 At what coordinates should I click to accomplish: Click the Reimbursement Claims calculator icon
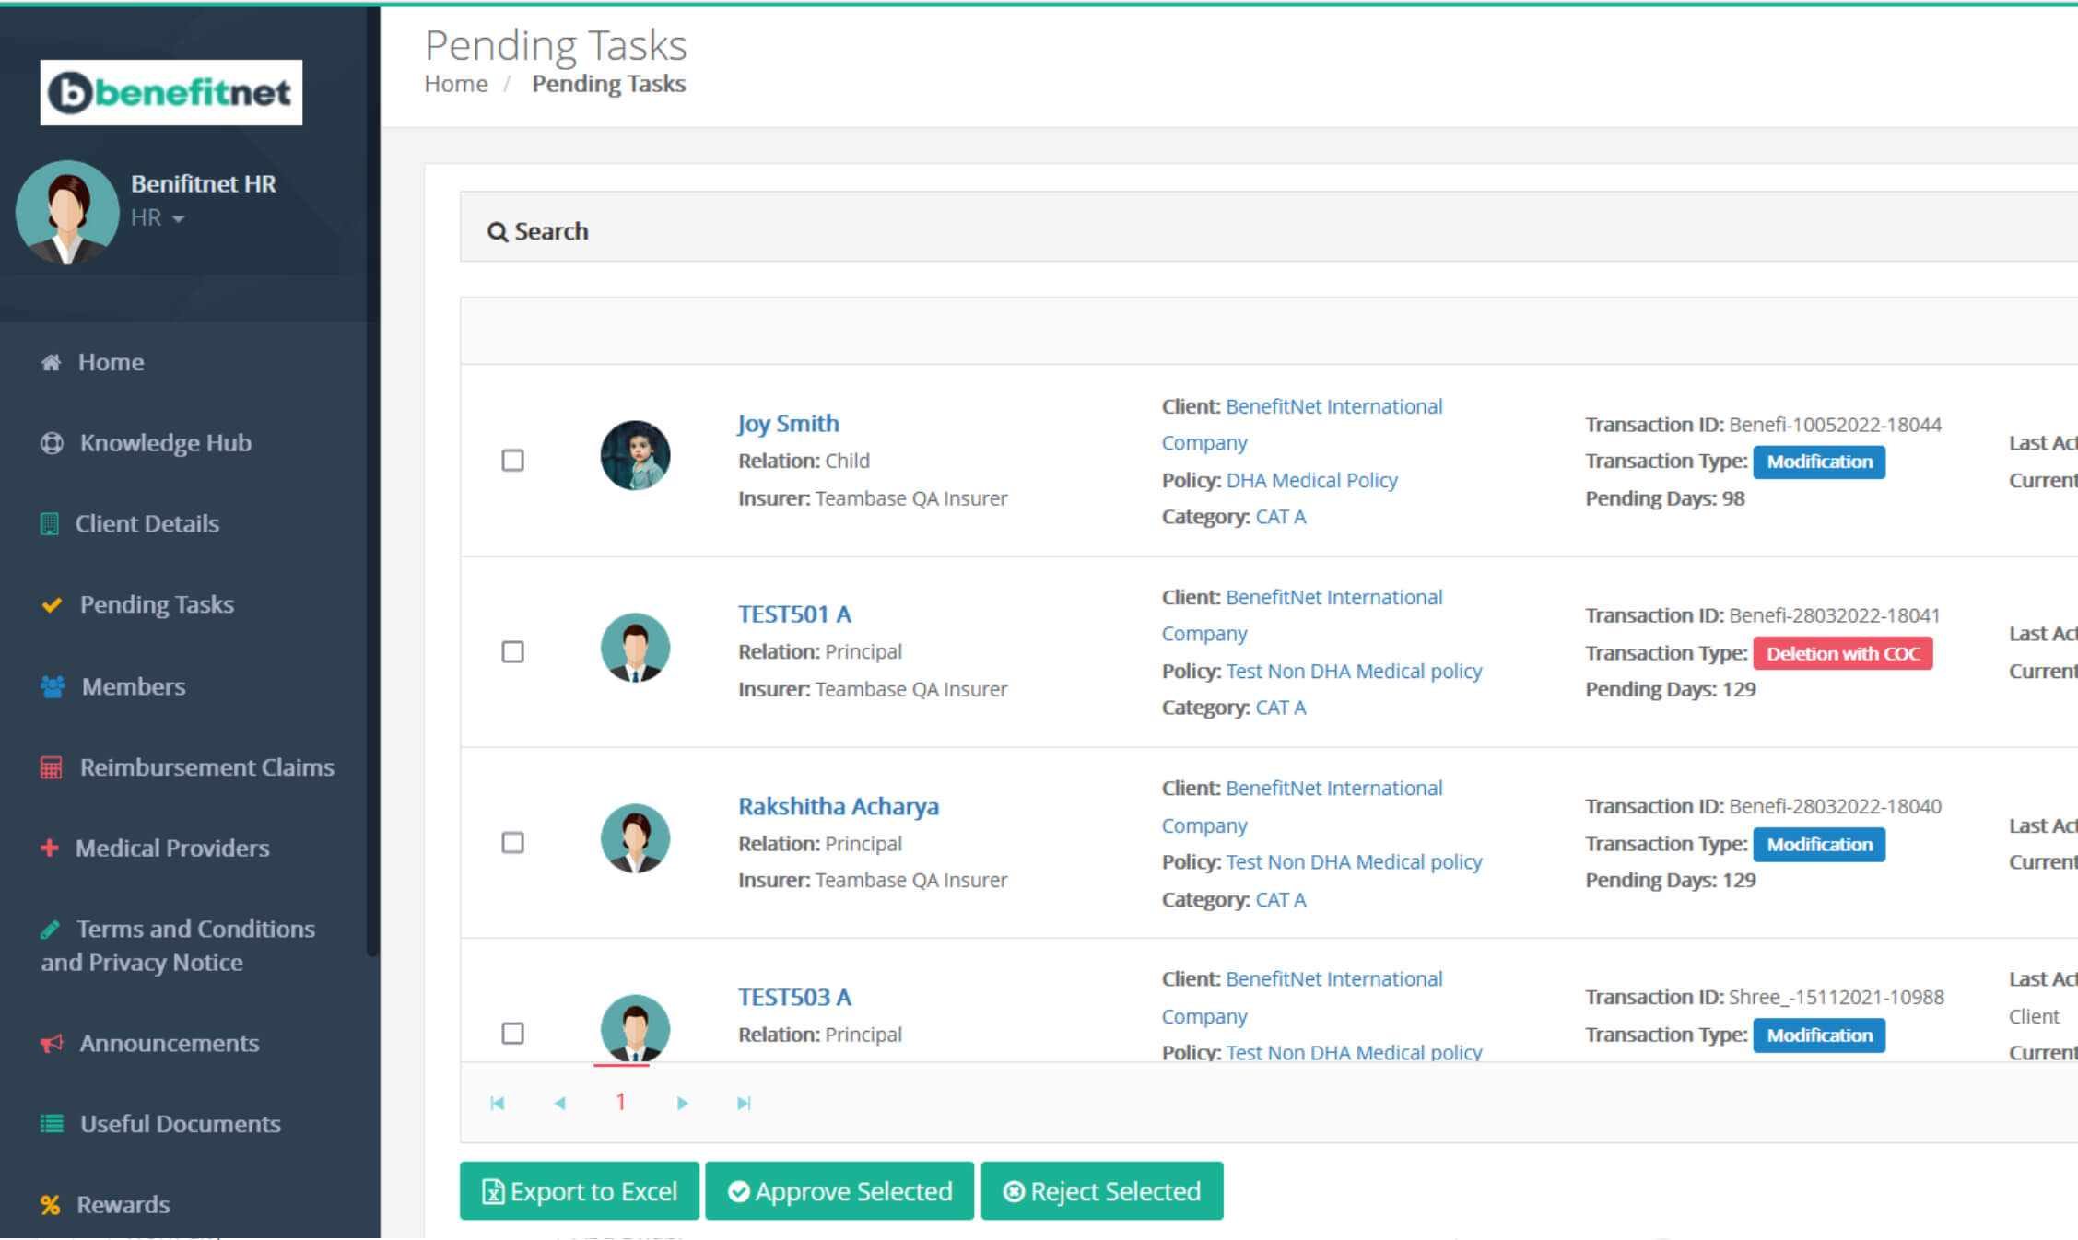pyautogui.click(x=51, y=767)
